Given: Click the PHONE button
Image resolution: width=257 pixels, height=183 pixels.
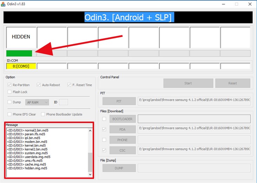Looking at the screenshot, I should tap(122, 140).
